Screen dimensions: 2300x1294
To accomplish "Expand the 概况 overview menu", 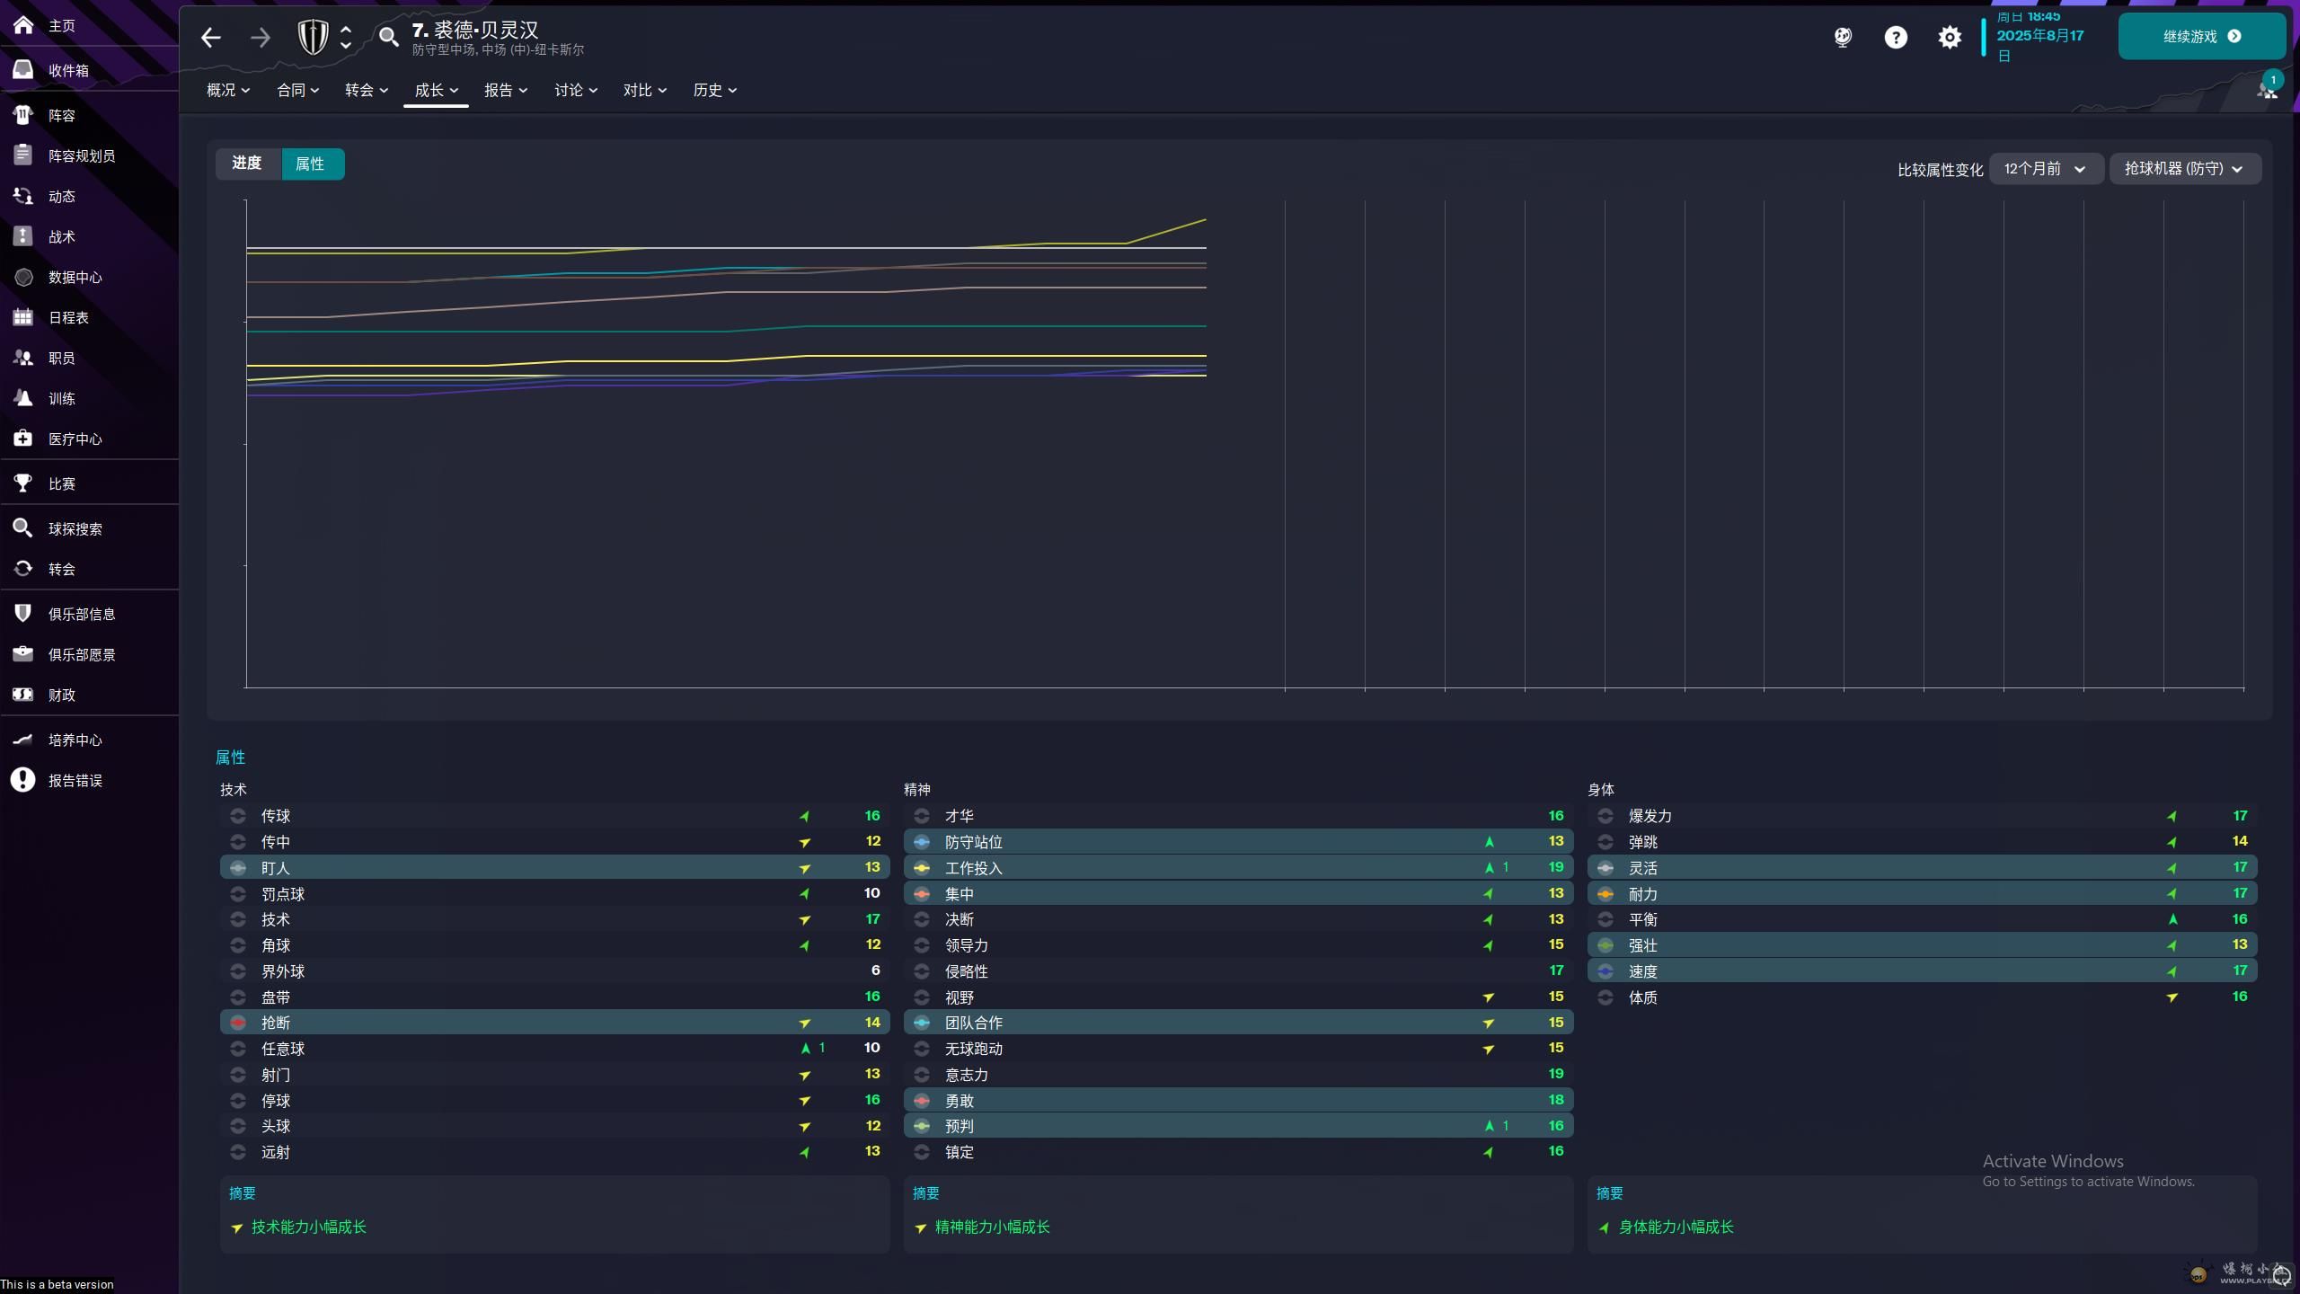I will (228, 90).
